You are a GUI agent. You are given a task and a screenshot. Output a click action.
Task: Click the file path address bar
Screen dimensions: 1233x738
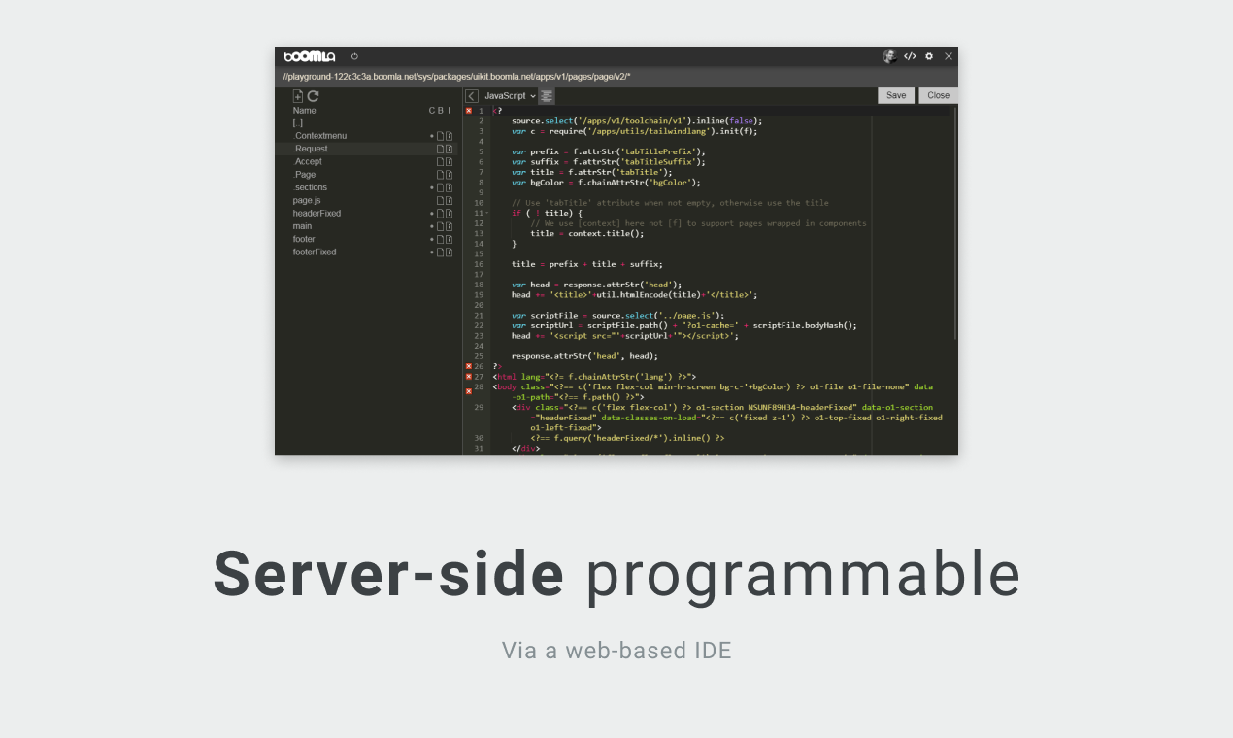pyautogui.click(x=616, y=76)
